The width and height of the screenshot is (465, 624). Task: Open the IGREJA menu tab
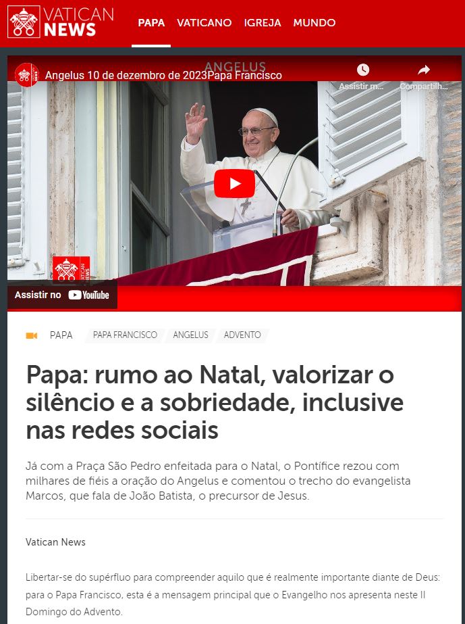click(x=263, y=23)
